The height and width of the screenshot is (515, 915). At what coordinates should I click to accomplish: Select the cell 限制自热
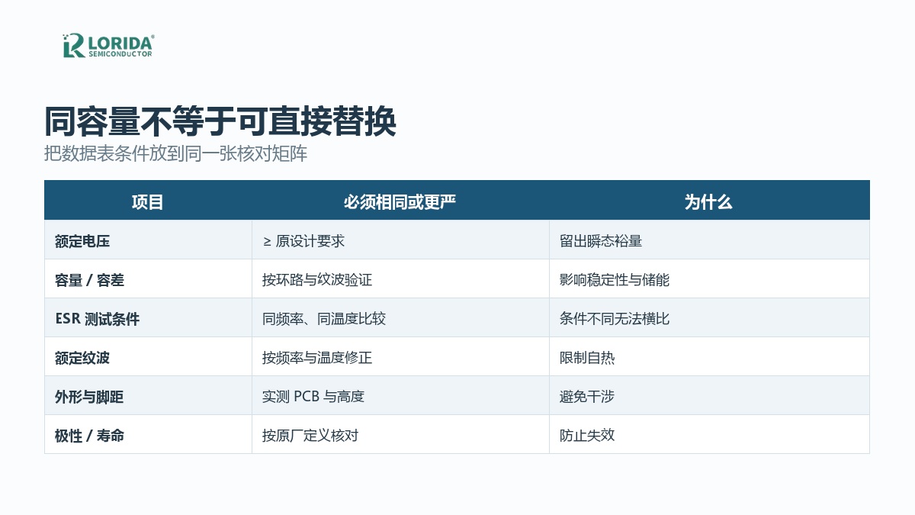709,357
